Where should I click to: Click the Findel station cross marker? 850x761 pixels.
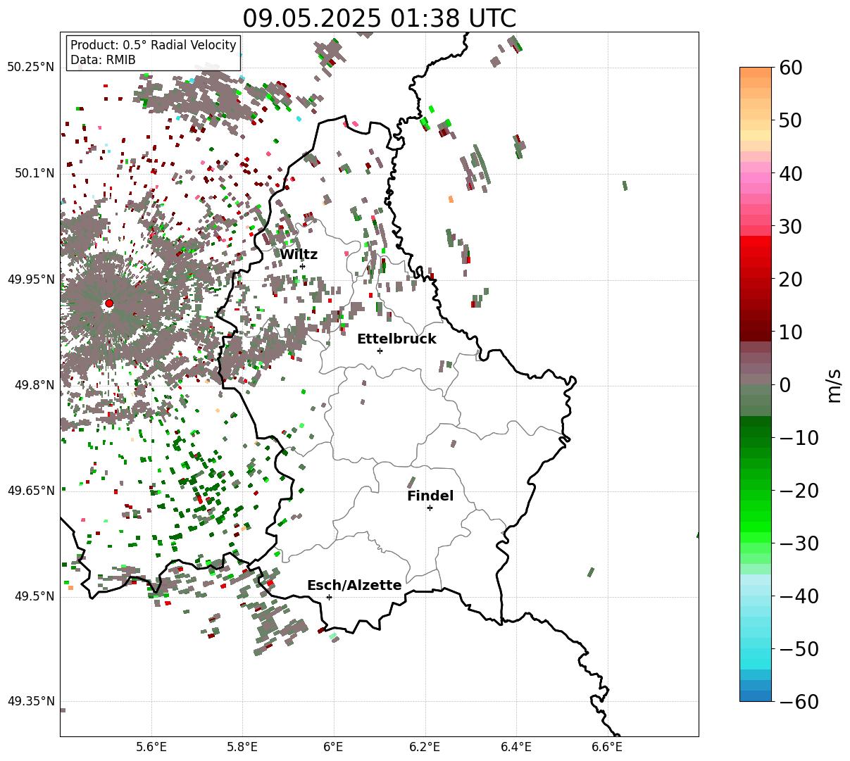(430, 508)
